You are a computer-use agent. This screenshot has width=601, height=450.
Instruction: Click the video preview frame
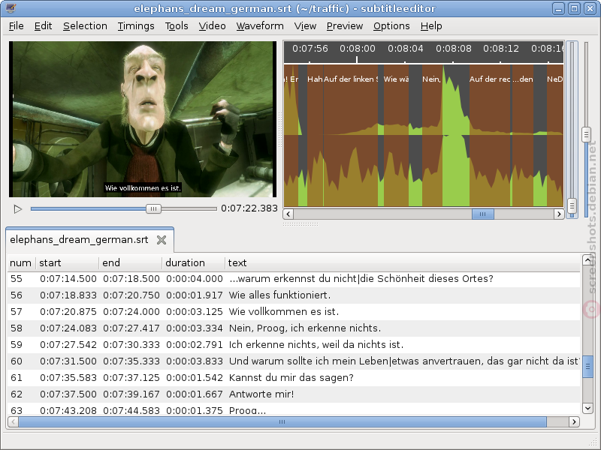143,119
